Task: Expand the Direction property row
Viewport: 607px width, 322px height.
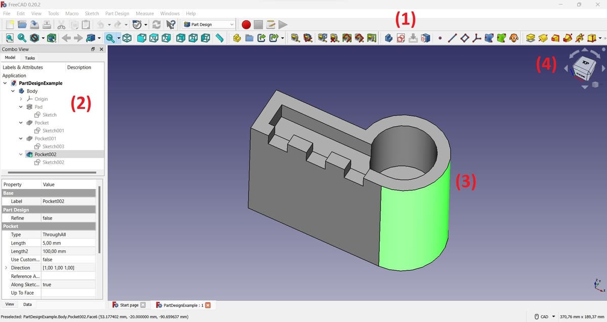Action: coord(6,268)
